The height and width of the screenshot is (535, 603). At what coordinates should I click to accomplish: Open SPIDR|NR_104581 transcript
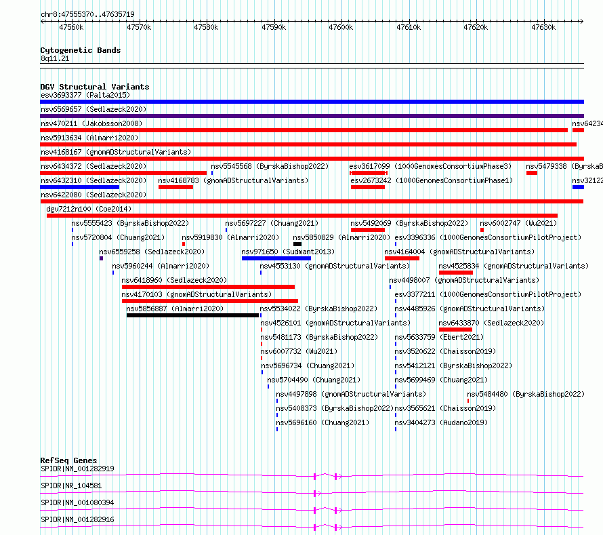[x=71, y=486]
